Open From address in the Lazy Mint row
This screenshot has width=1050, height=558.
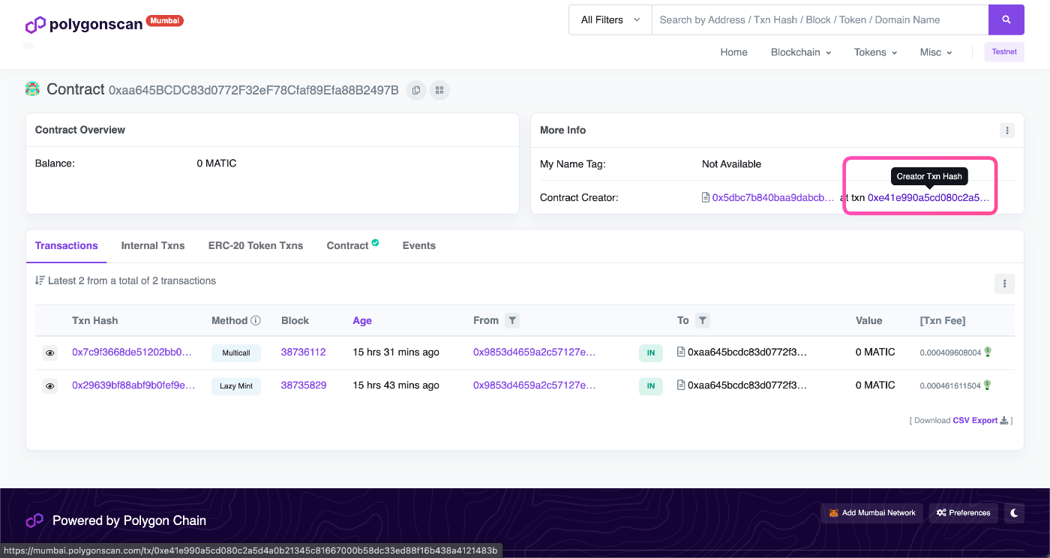(x=535, y=385)
